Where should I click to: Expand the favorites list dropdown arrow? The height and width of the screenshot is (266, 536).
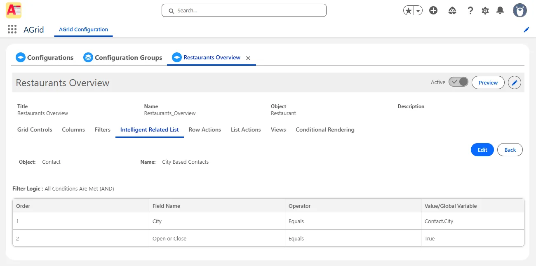point(418,11)
